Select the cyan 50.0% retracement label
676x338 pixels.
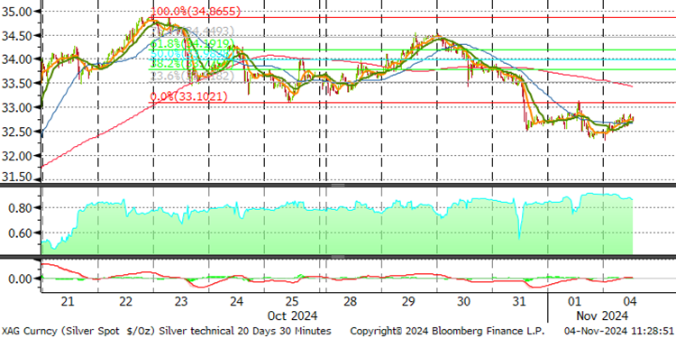[x=192, y=54]
